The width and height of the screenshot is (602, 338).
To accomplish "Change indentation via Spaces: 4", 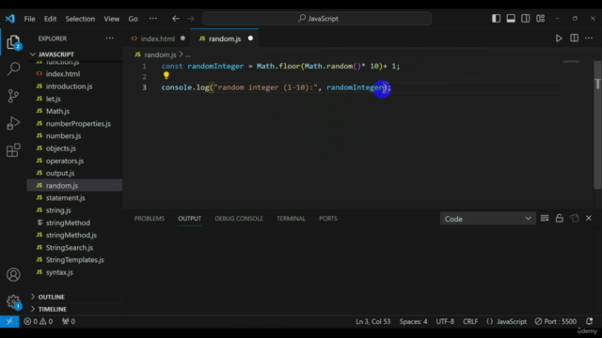I will pos(413,321).
